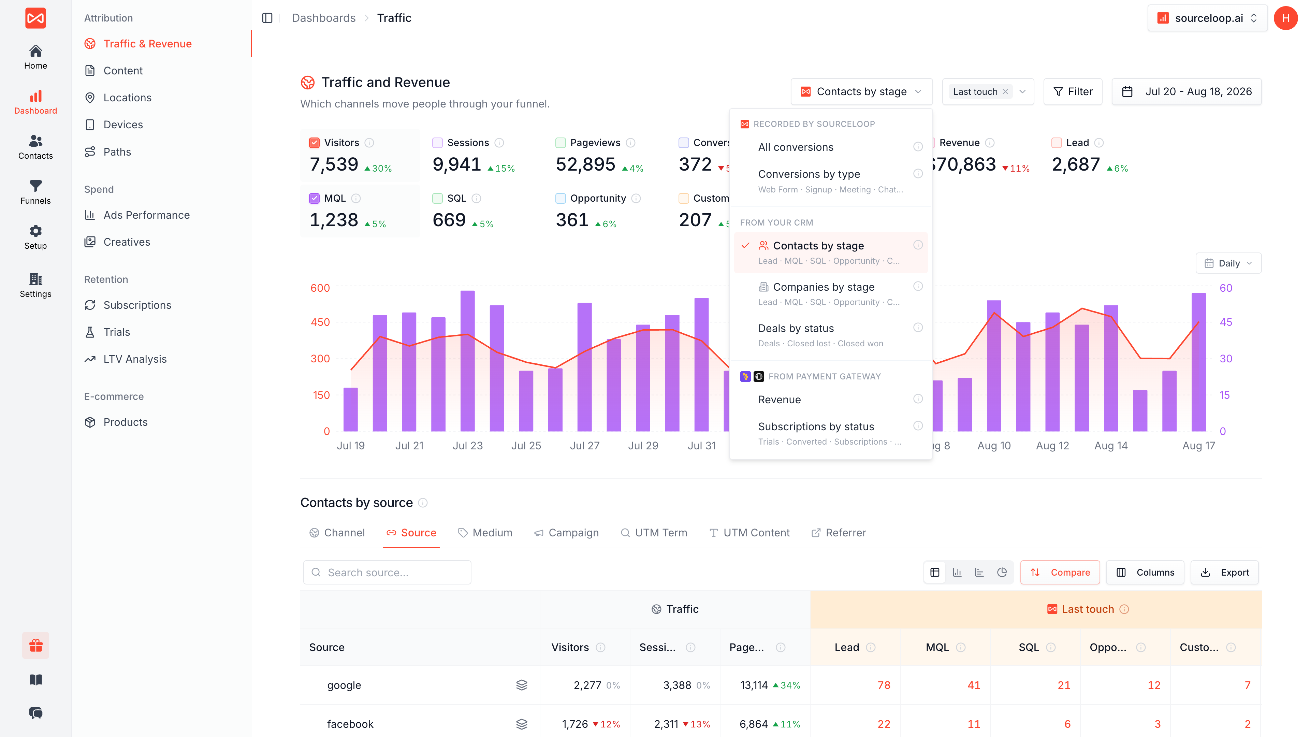
Task: Select Companies by stage option
Action: (x=831, y=294)
